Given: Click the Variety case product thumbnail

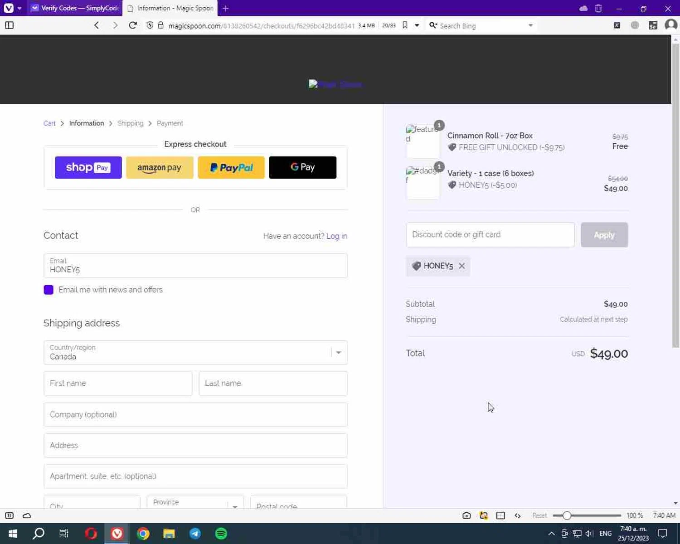Looking at the screenshot, I should coord(423,183).
